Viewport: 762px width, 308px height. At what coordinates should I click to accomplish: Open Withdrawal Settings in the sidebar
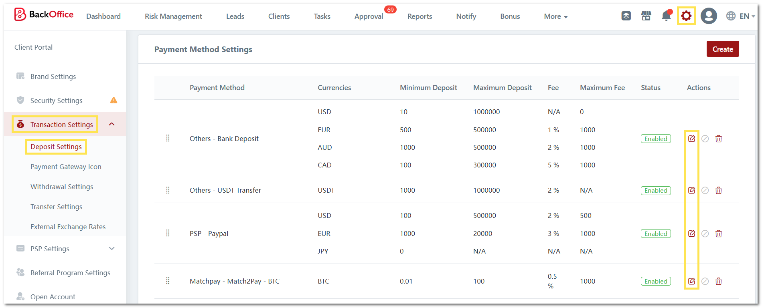[62, 187]
